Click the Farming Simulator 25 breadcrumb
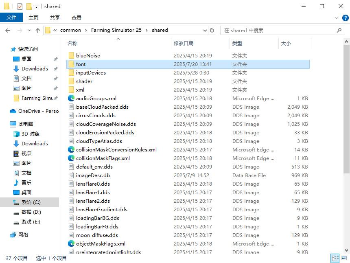 (116, 30)
